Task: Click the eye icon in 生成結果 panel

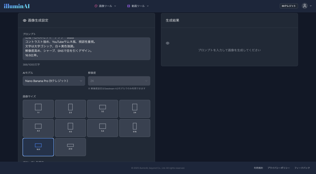Action: pyautogui.click(x=168, y=43)
